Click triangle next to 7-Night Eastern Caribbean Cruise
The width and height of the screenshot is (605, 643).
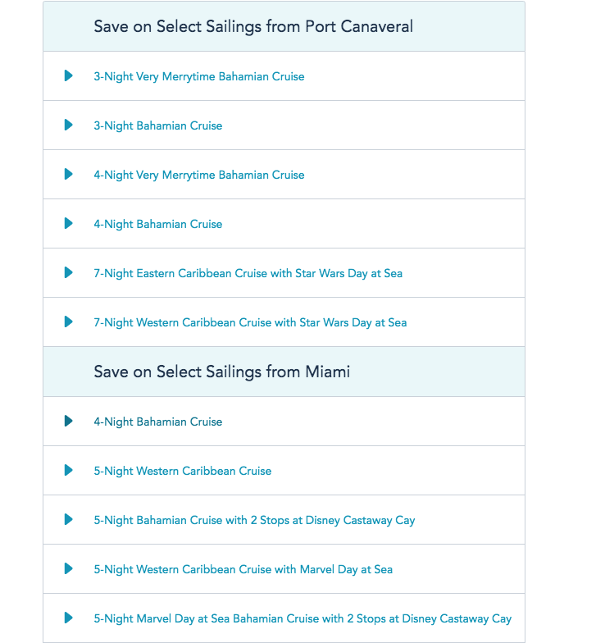pyautogui.click(x=69, y=273)
